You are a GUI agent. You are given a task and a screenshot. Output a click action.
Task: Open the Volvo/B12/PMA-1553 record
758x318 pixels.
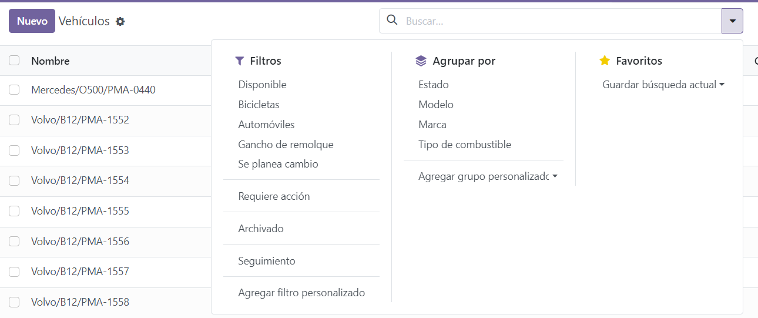(x=80, y=150)
